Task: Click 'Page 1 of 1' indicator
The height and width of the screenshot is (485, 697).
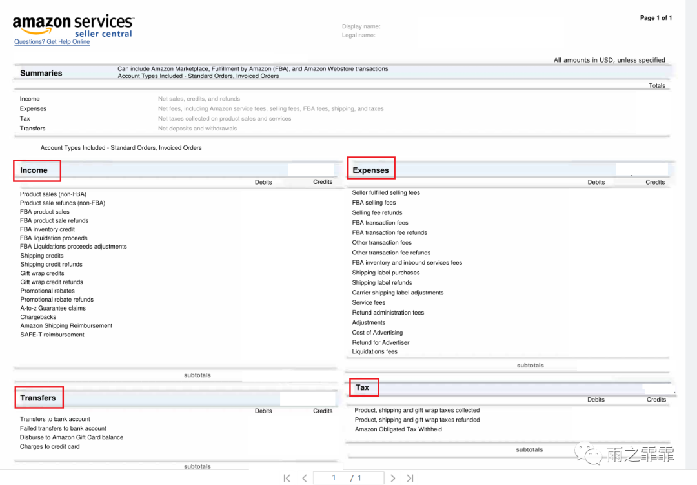Action: click(x=656, y=18)
